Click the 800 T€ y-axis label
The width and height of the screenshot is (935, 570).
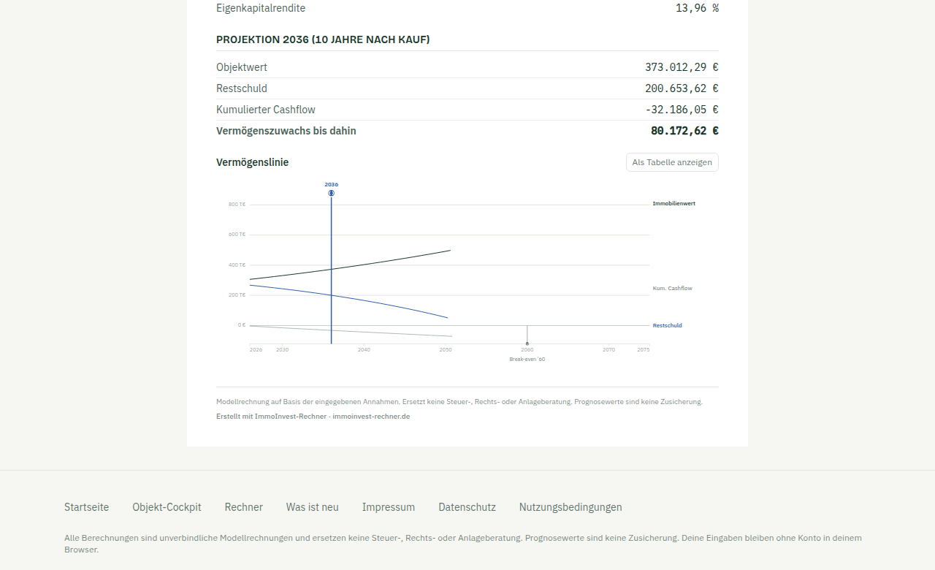(x=237, y=205)
